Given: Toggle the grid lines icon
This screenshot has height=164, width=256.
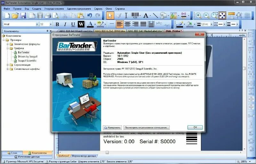Looking at the screenshot, I should click(x=247, y=16).
